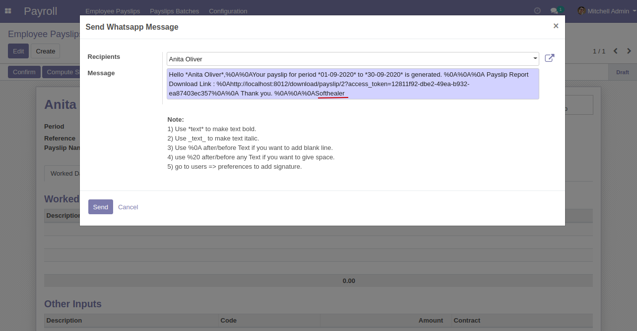Screen dimensions: 637x331
Task: Open the Payslips Batches menu
Action: point(175,11)
